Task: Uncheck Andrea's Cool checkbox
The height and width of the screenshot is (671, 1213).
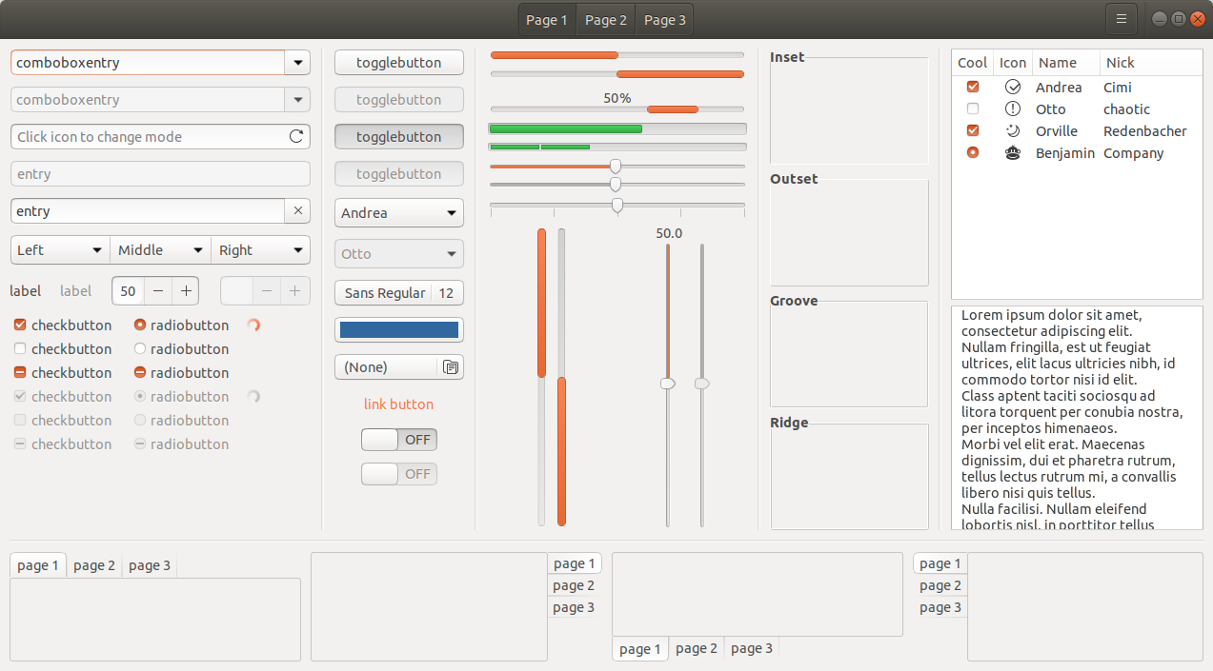Action: tap(973, 87)
